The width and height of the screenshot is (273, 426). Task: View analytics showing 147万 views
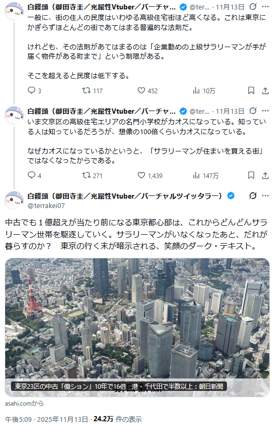pyautogui.click(x=206, y=175)
